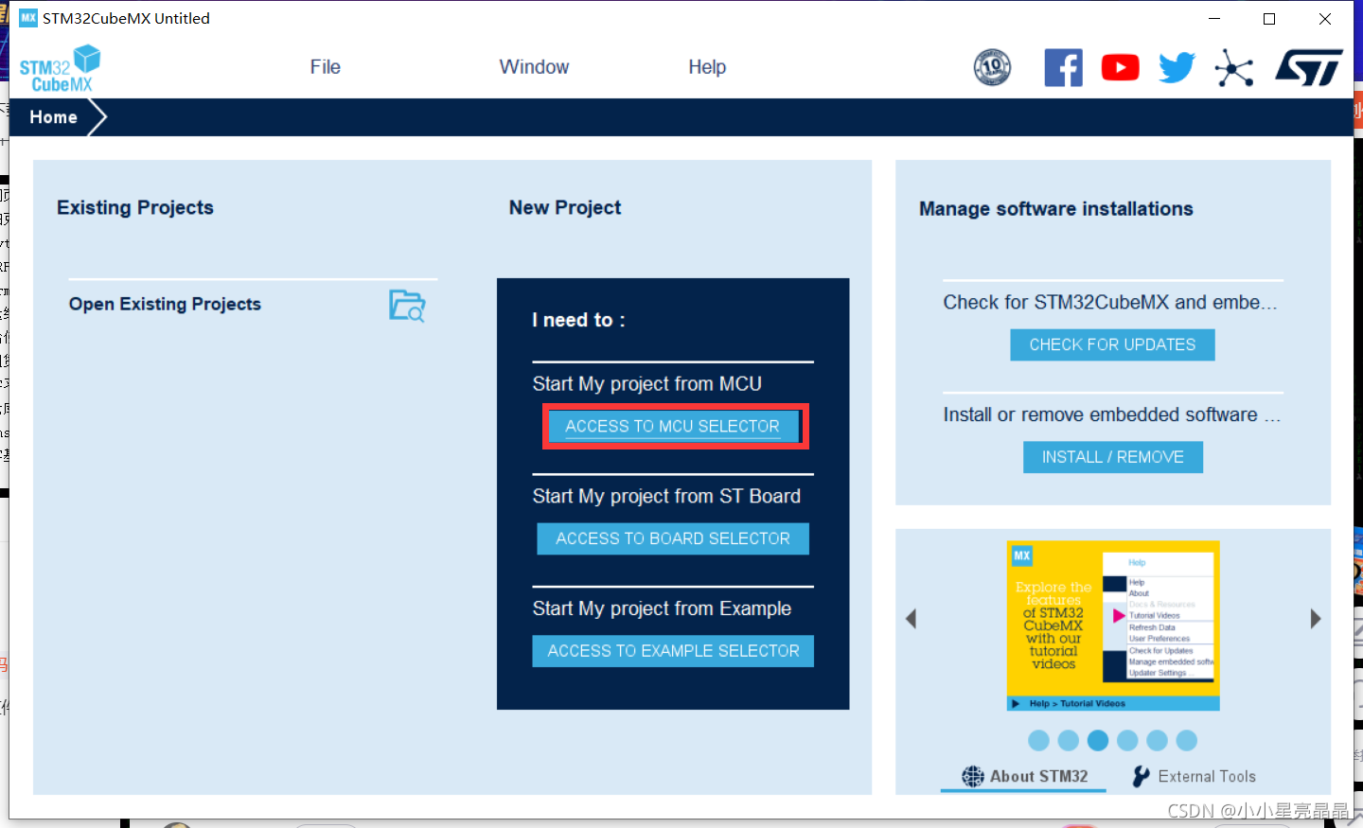Viewport: 1363px width, 828px height.
Task: Go to the Home breadcrumb
Action: [x=53, y=117]
